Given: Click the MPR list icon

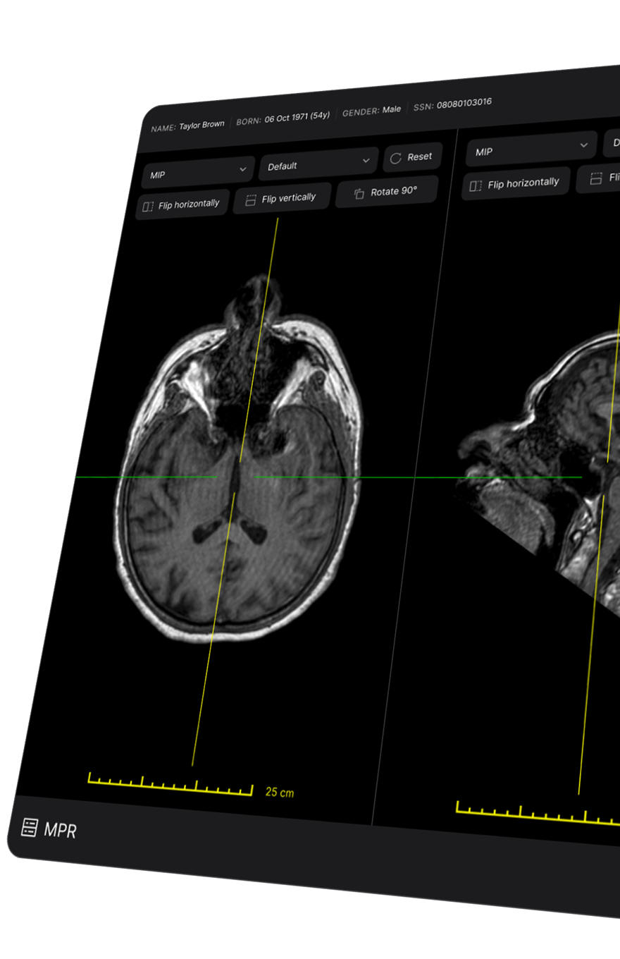Looking at the screenshot, I should pyautogui.click(x=29, y=827).
